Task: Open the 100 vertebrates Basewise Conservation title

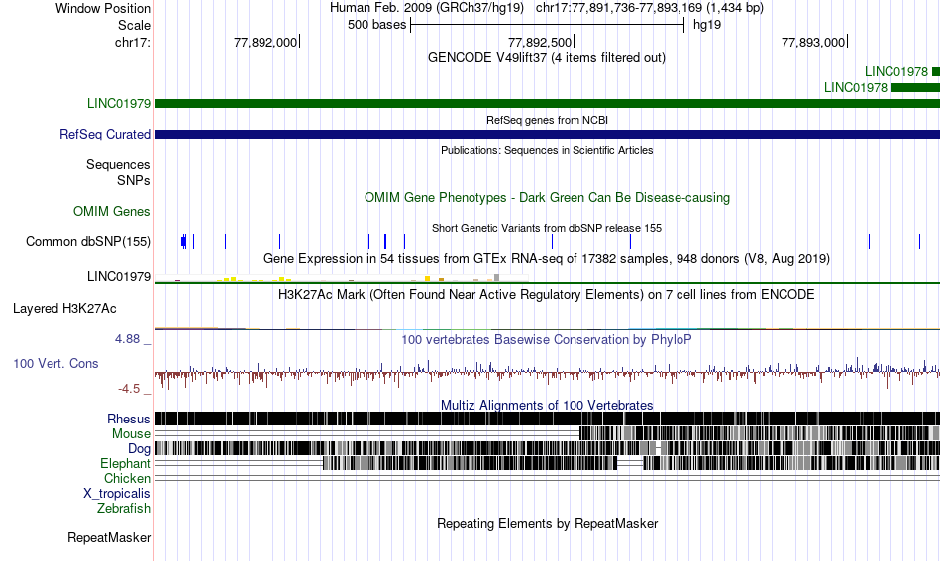Action: point(547,339)
